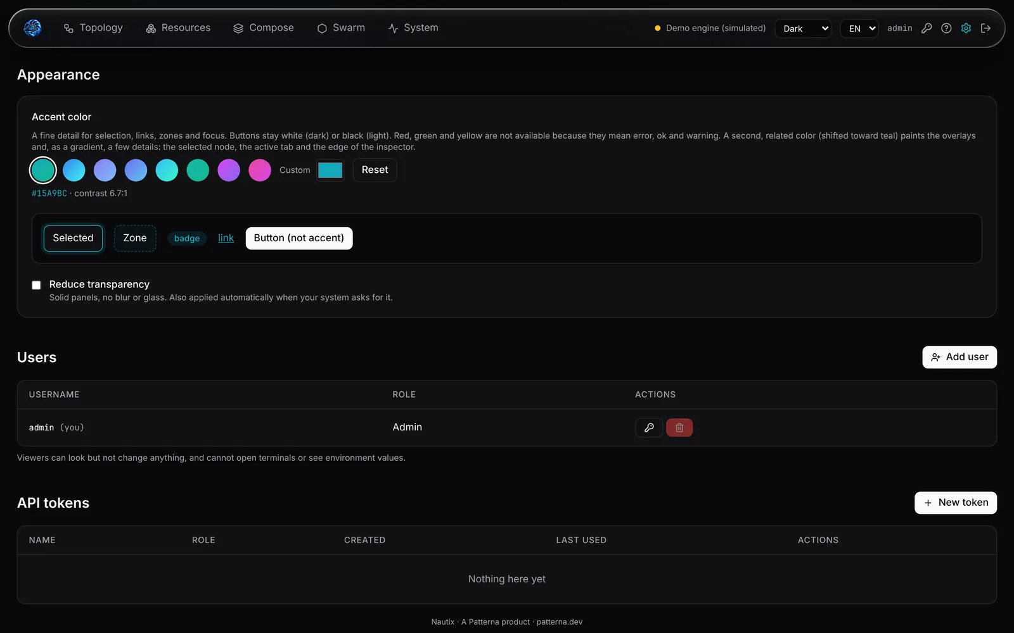Viewport: 1014px width, 633px height.
Task: Choose the third periwinkle accent swatch
Action: pos(105,170)
